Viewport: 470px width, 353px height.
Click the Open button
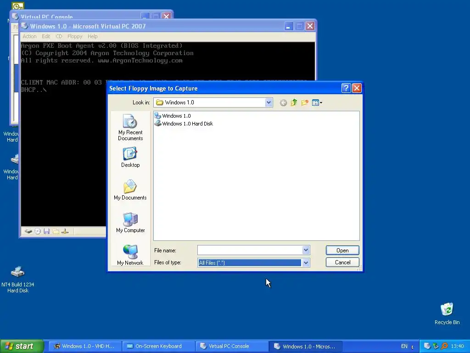click(x=342, y=251)
